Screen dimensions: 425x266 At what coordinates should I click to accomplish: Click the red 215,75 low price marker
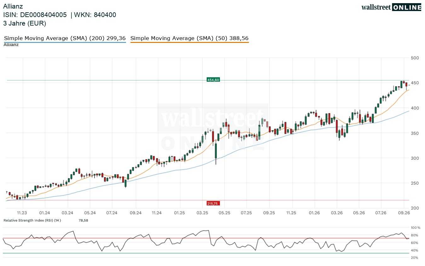point(213,204)
